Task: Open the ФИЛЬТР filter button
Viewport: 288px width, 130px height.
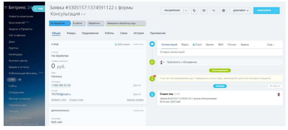Action: coord(275,86)
